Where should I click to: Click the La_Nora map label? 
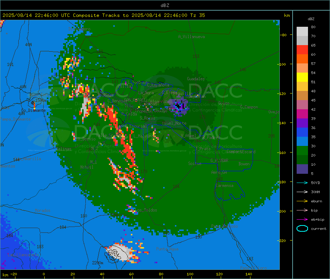point(146,93)
